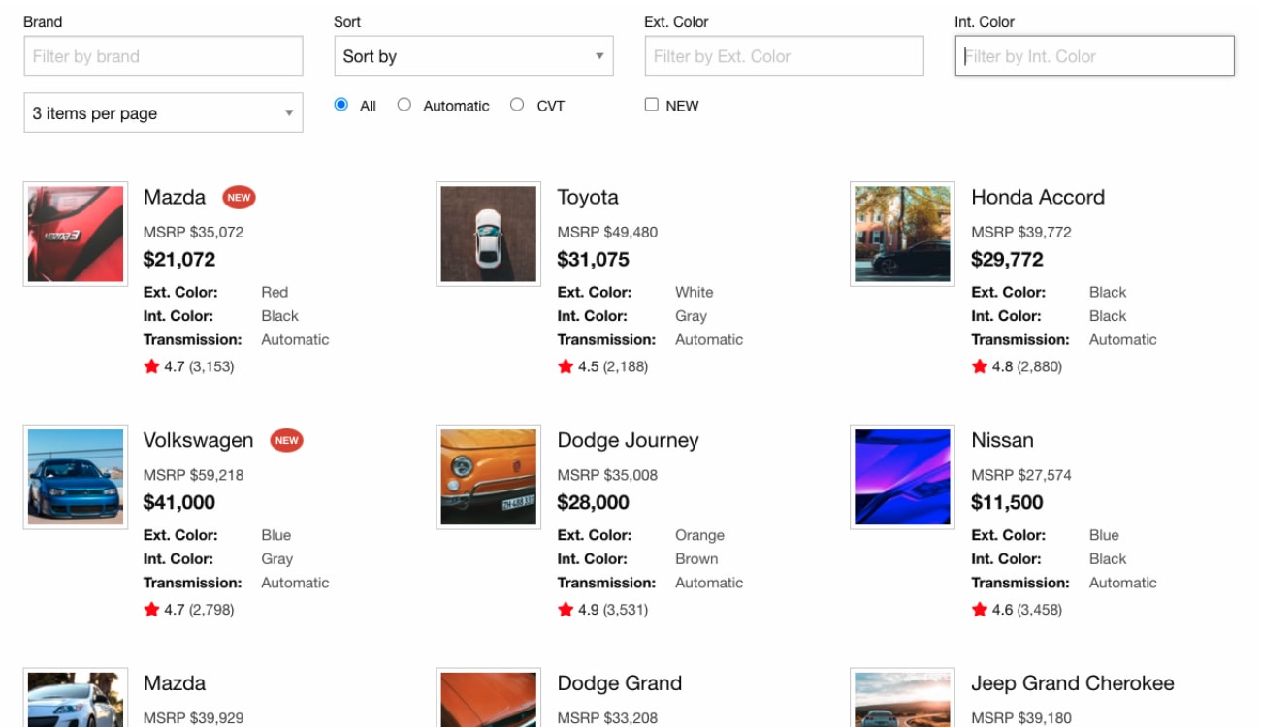The height and width of the screenshot is (727, 1261).
Task: Click the star icon next to 4.8 rating
Action: click(980, 366)
